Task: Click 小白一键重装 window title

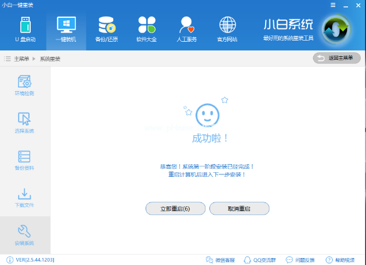Action: (x=17, y=5)
